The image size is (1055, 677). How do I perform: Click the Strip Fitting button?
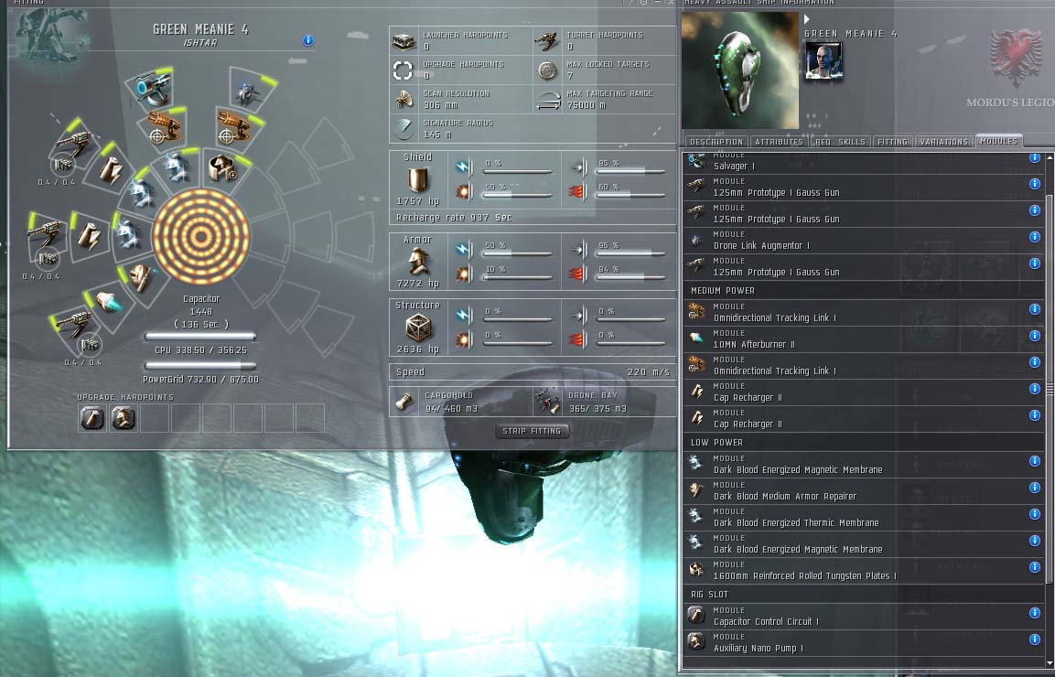532,432
